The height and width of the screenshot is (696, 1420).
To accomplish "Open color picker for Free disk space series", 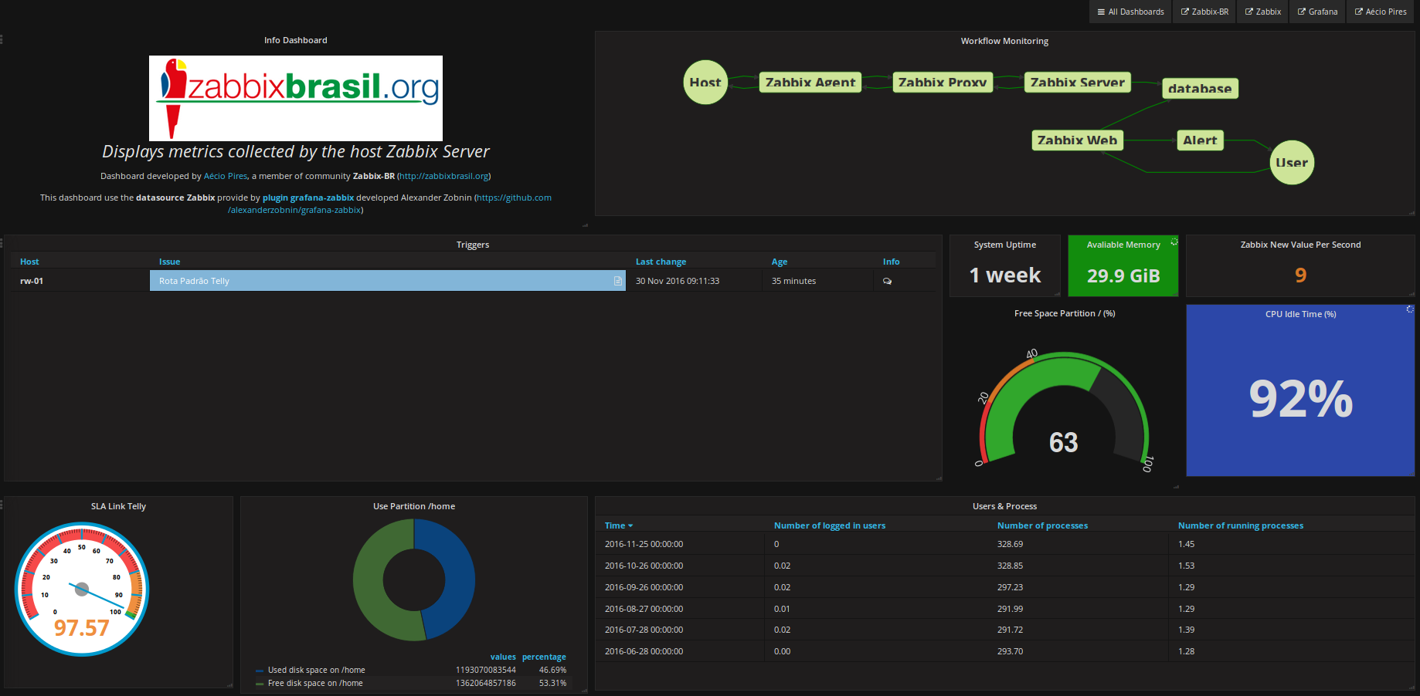I will pyautogui.click(x=260, y=684).
